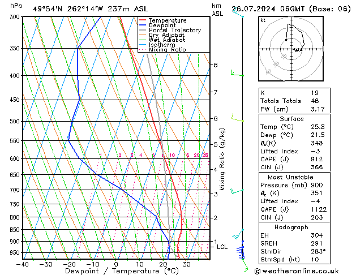Click the surface Dewp value "21.5"
356x275 pixels.
point(318,135)
